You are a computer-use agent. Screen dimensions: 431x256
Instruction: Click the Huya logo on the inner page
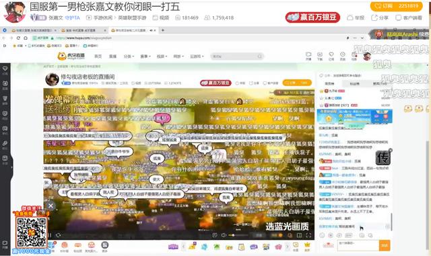tap(71, 56)
